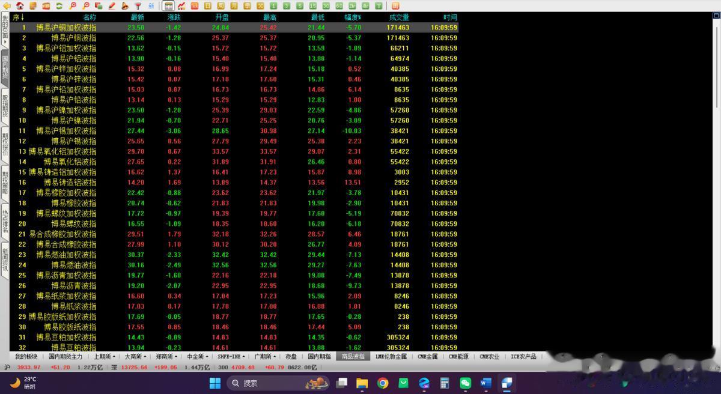Open the 夜盘 tab
Screen dimensions: 721x394
[291, 356]
